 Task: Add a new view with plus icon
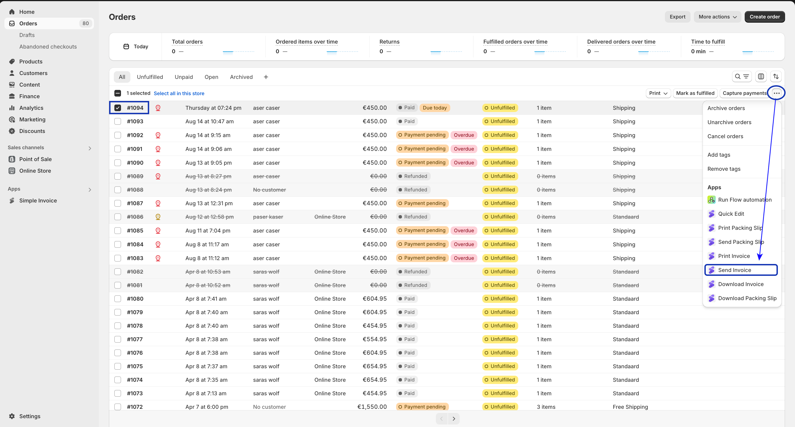[x=266, y=77]
